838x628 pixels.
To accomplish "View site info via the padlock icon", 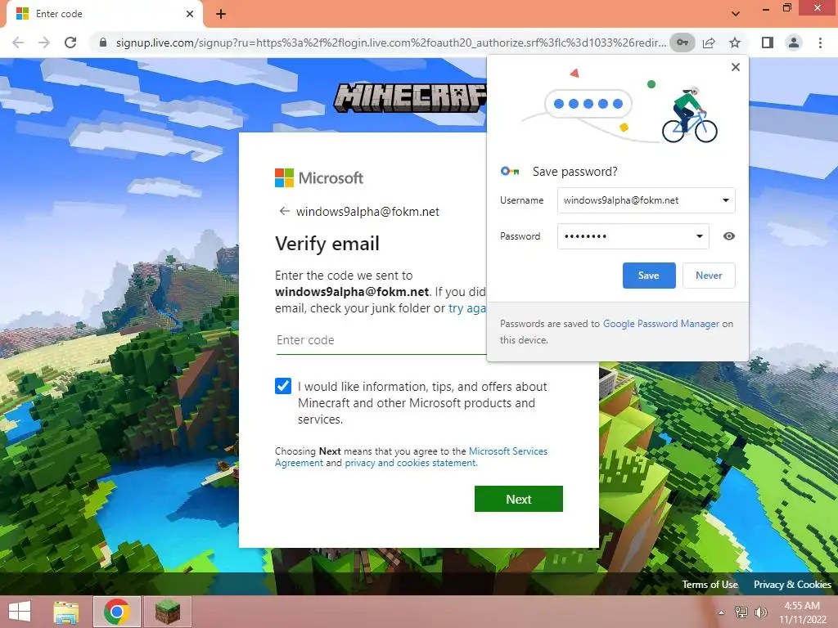I will pyautogui.click(x=103, y=43).
